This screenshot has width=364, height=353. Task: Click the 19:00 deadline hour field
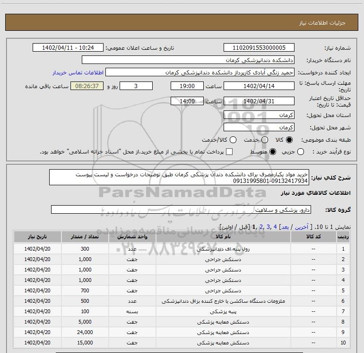[x=187, y=86]
